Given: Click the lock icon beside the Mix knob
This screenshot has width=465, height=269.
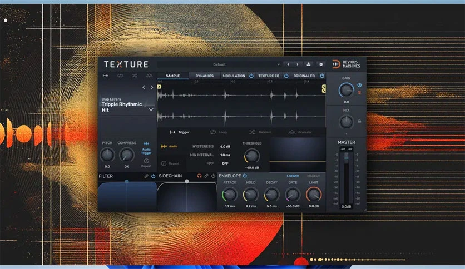Looking at the screenshot, I should (x=359, y=121).
